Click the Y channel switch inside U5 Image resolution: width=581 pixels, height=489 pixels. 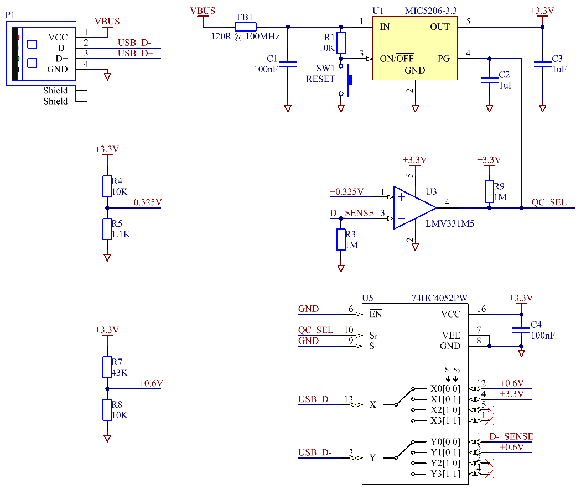click(404, 458)
